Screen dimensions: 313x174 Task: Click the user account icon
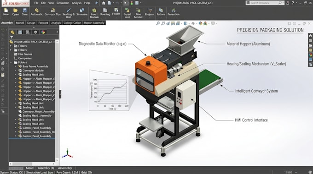pyautogui.click(x=288, y=3)
